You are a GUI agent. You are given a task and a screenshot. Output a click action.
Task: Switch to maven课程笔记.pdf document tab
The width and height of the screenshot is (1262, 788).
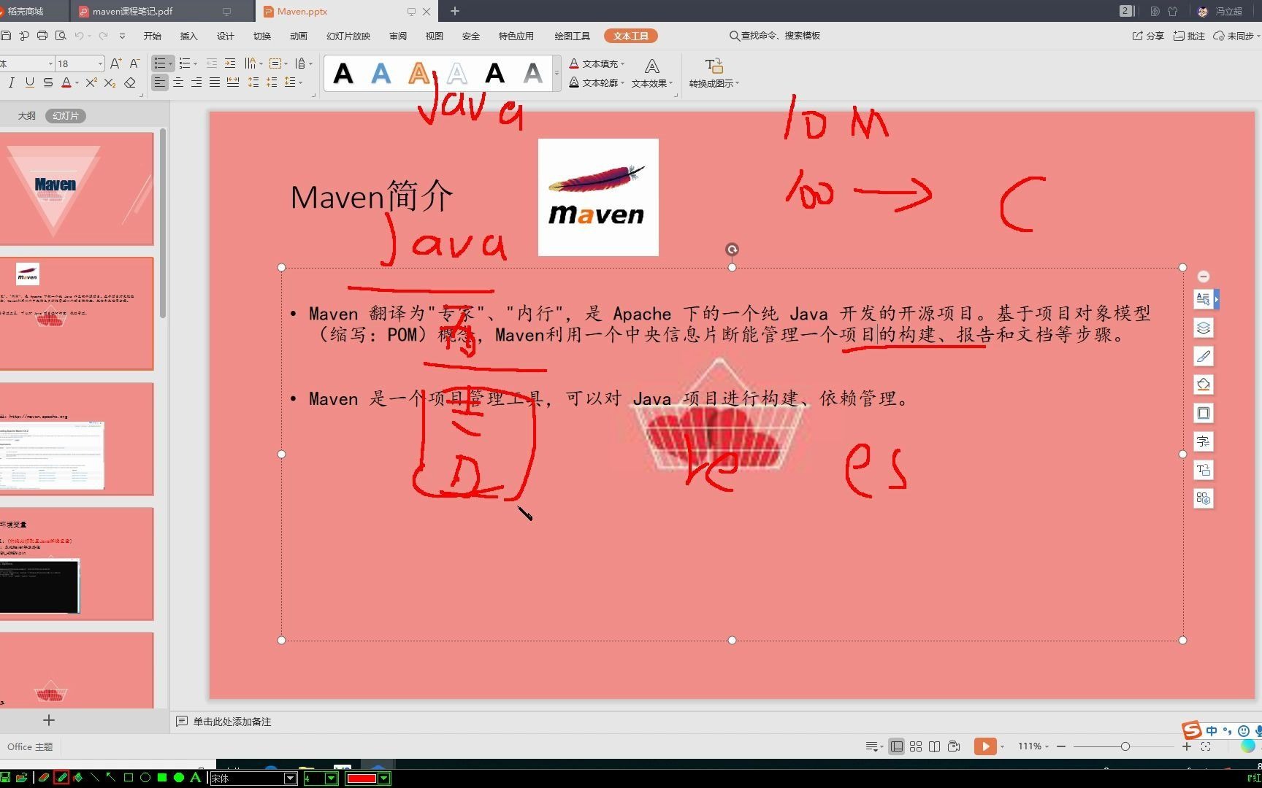click(x=132, y=11)
